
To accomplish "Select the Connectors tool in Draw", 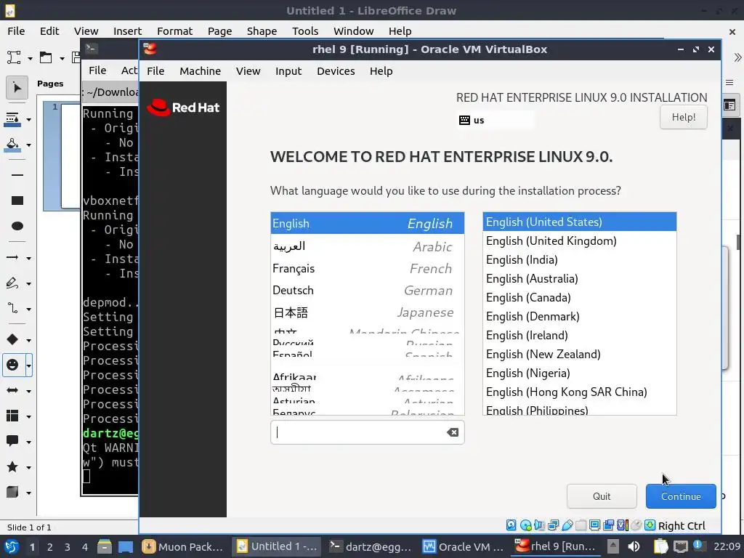I will point(12,309).
